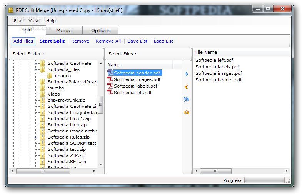
Task: Click the Softpedia_files folder icon
Action: tap(43, 69)
